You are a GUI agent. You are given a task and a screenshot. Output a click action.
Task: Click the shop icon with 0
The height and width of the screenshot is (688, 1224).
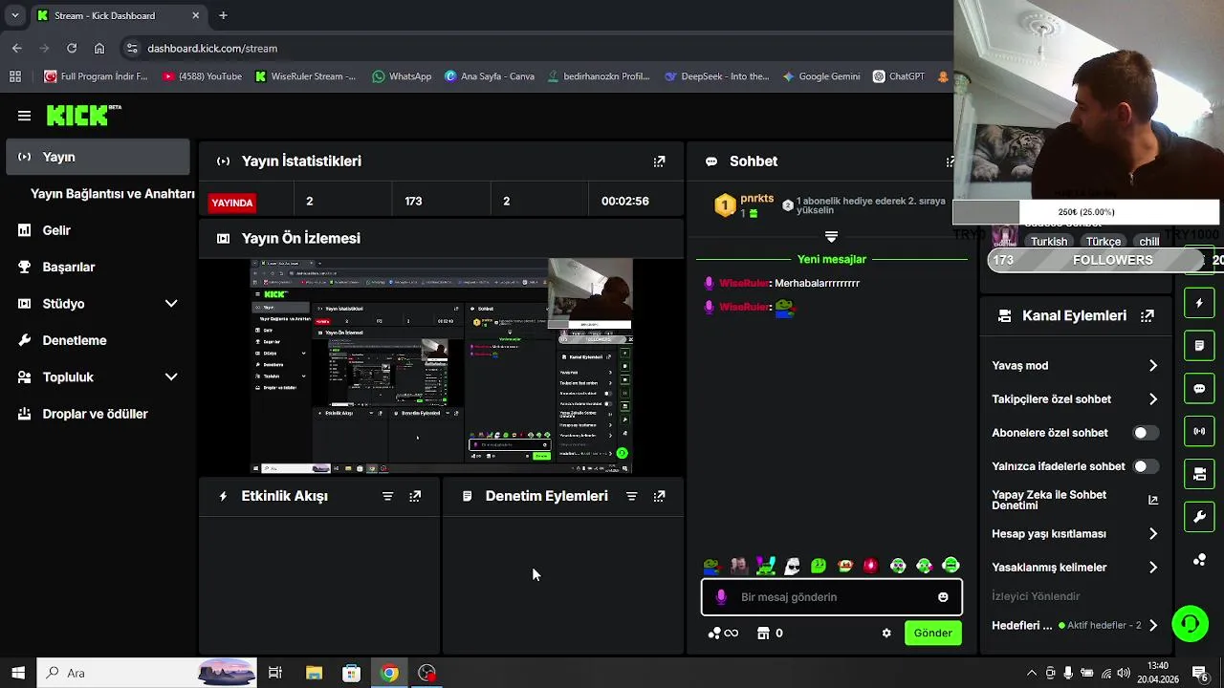point(770,633)
